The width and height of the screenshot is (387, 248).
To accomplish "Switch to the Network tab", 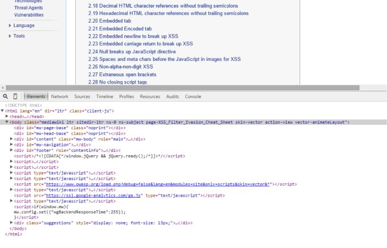I will (x=60, y=97).
